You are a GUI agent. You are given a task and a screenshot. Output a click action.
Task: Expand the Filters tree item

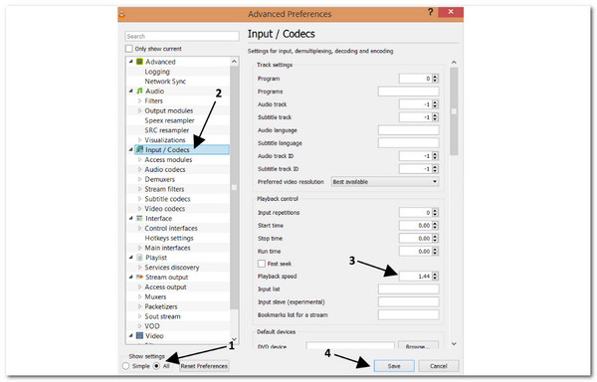point(139,100)
